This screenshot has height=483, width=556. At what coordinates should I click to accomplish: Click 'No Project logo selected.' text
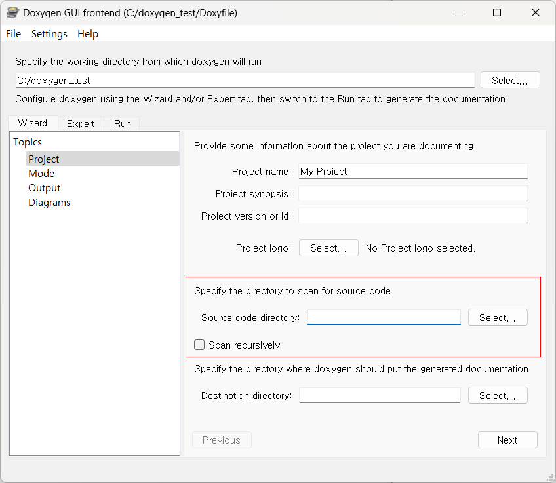pos(420,248)
